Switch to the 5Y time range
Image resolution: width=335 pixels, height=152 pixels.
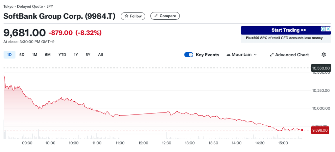(x=88, y=55)
